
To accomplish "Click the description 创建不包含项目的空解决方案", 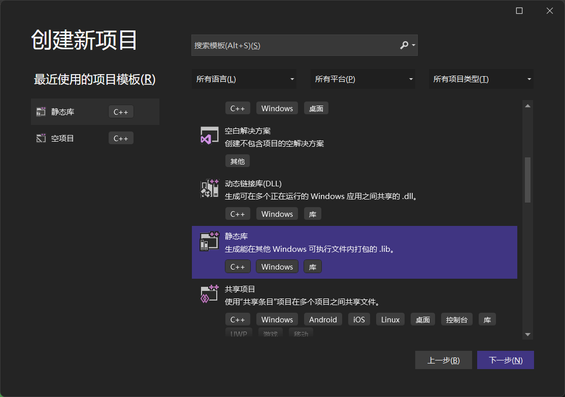I will (x=274, y=143).
